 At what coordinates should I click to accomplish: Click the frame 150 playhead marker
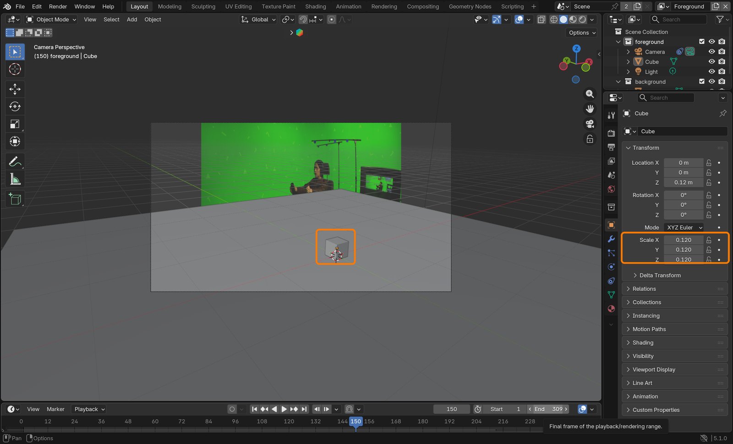coord(356,422)
